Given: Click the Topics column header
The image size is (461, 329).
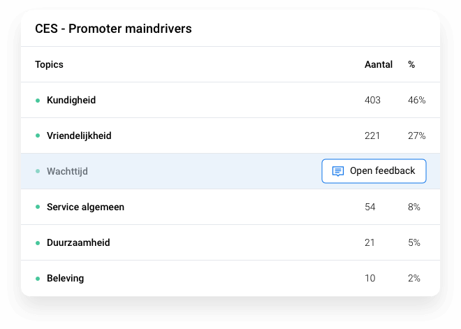Looking at the screenshot, I should click(49, 64).
